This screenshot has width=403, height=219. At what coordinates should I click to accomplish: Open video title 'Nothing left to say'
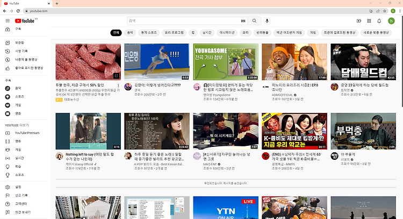coord(89,157)
